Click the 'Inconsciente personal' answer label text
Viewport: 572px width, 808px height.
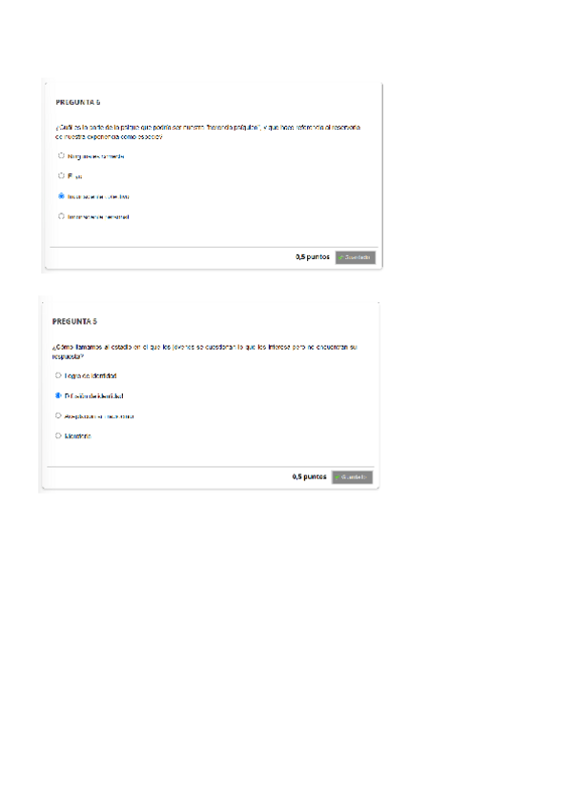point(98,217)
